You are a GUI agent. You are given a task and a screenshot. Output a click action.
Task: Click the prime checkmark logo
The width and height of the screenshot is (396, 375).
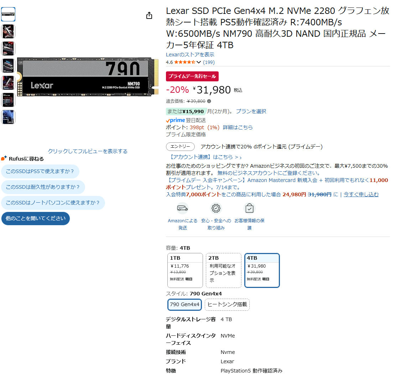176,120
